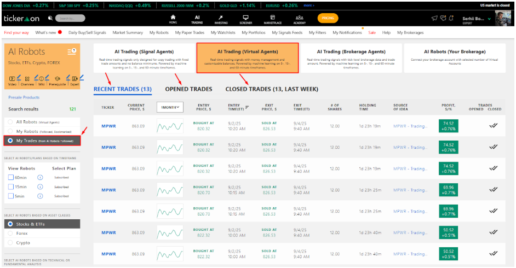Select the My Trades radio option

click(10, 141)
